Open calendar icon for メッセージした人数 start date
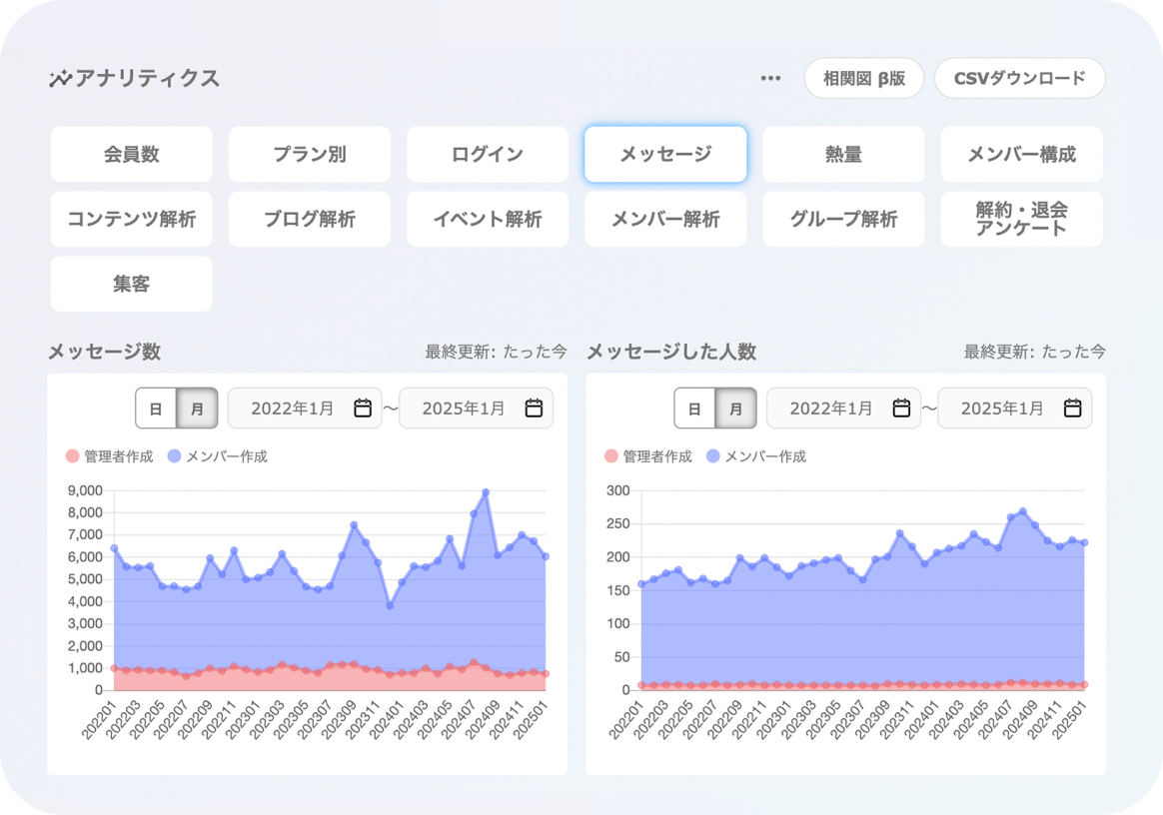Viewport: 1163px width, 815px height. [x=901, y=407]
